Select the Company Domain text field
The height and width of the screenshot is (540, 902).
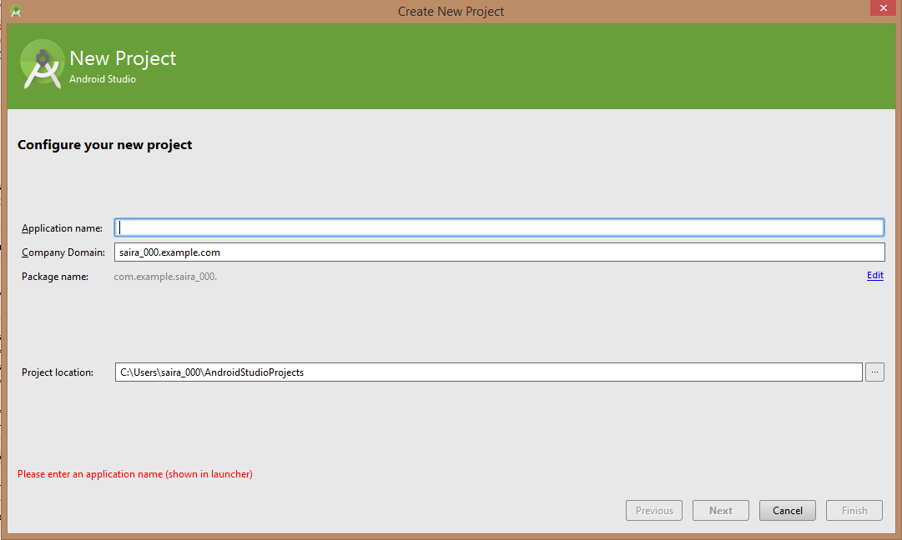click(501, 252)
